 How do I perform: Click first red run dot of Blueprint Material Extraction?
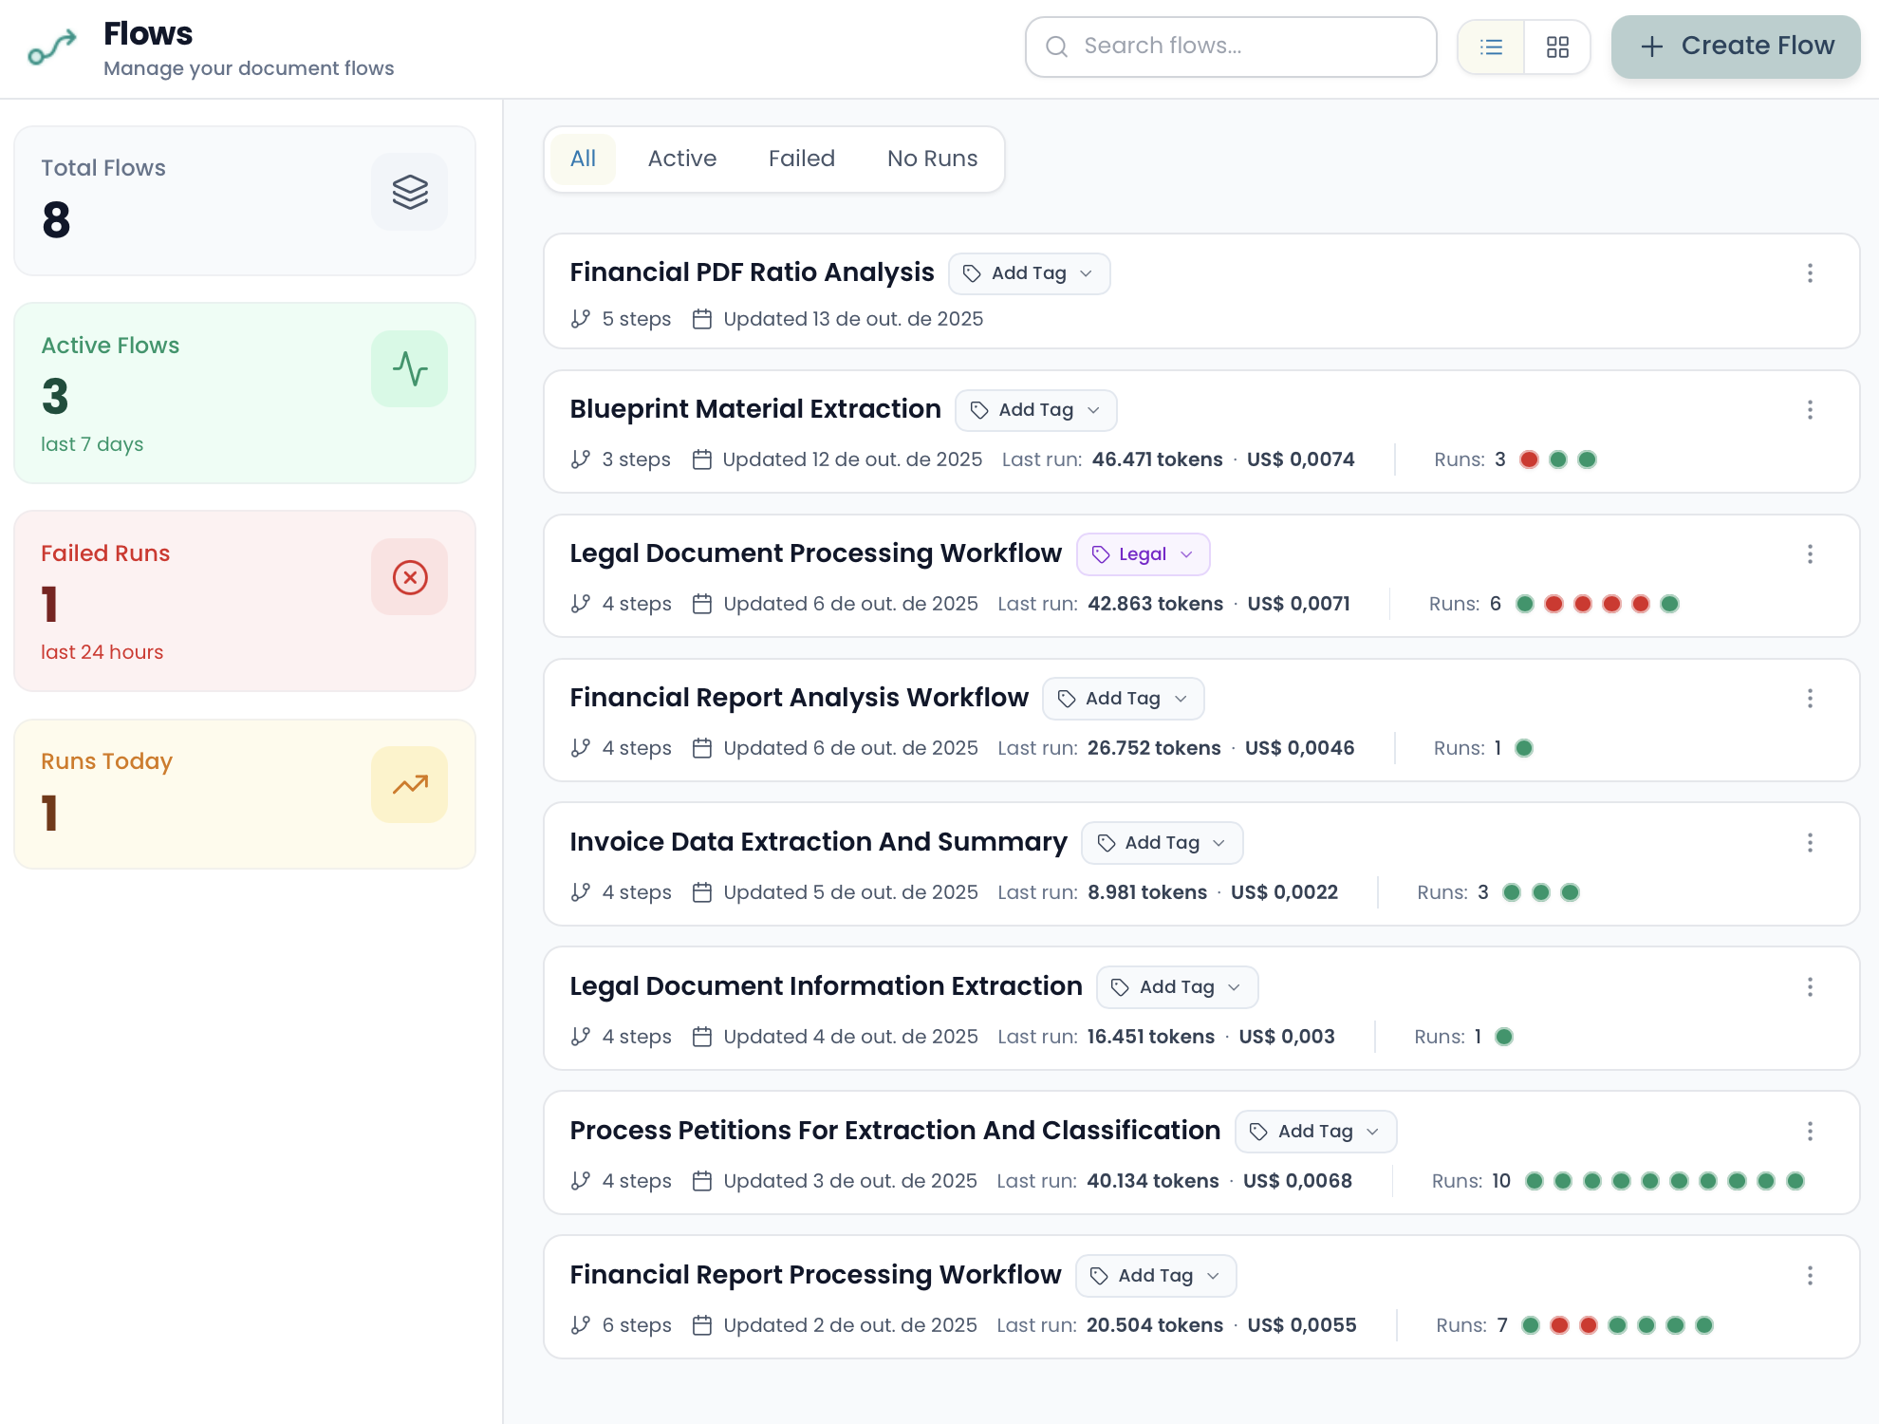coord(1529,459)
